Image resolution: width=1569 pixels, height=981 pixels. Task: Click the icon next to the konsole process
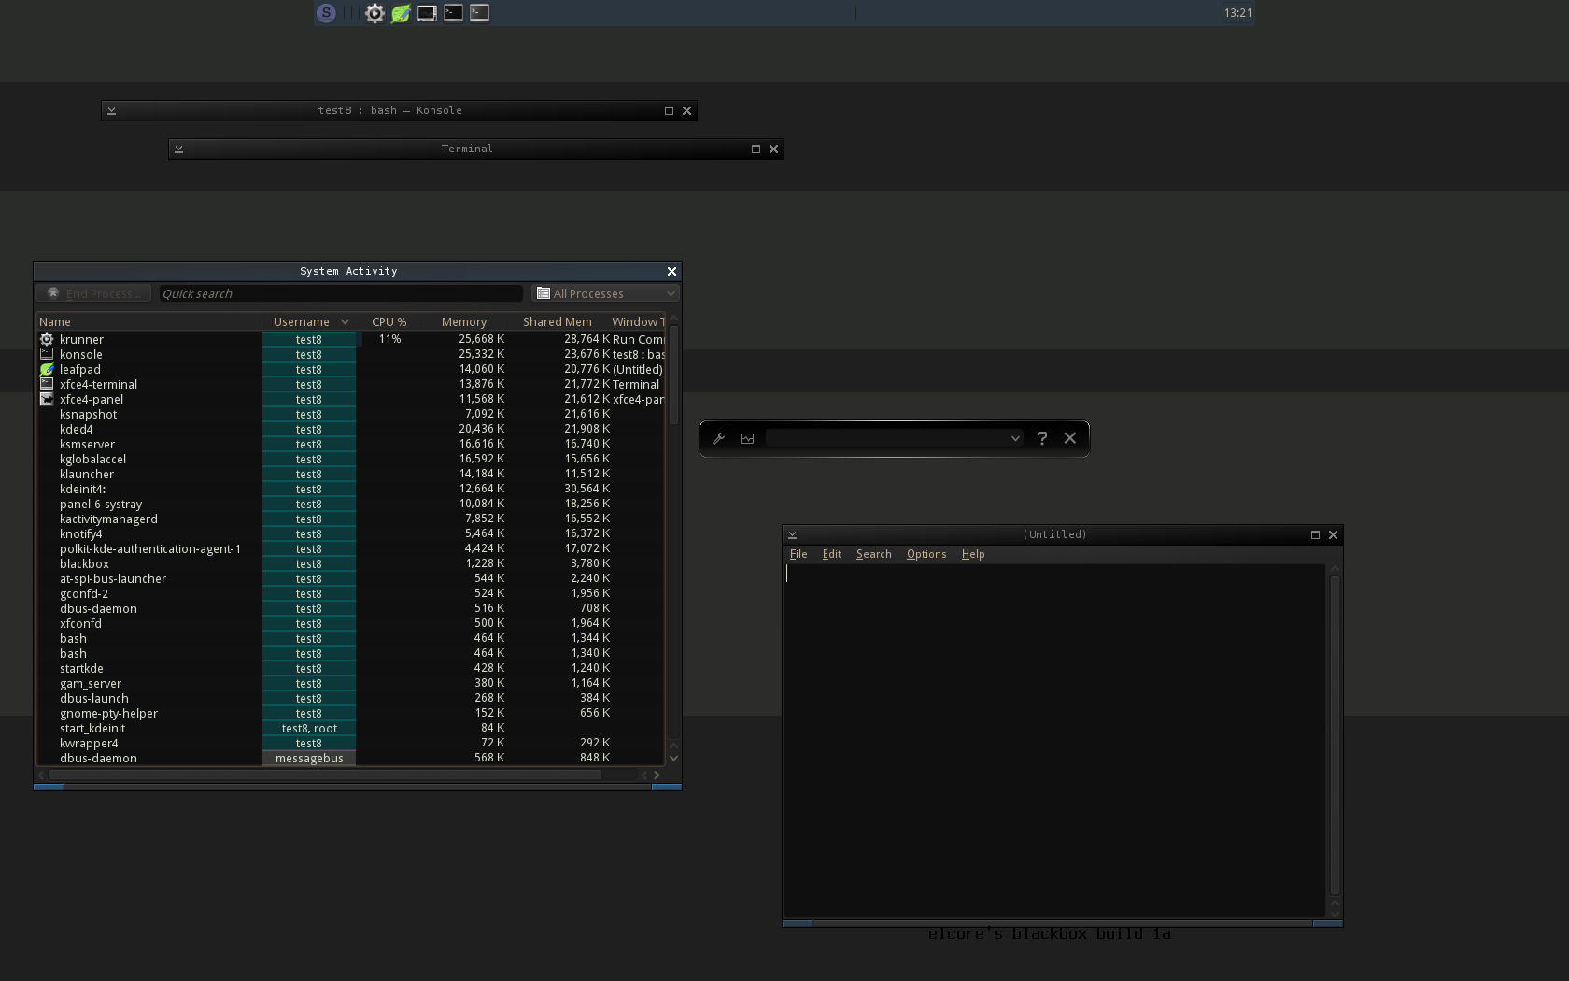pos(47,354)
